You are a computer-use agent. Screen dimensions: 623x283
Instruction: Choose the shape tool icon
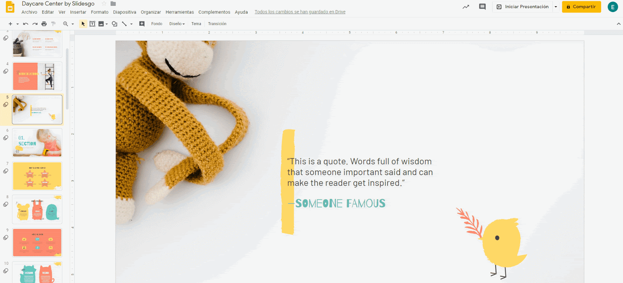[114, 24]
